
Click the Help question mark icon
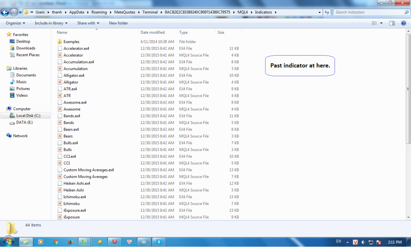404,23
